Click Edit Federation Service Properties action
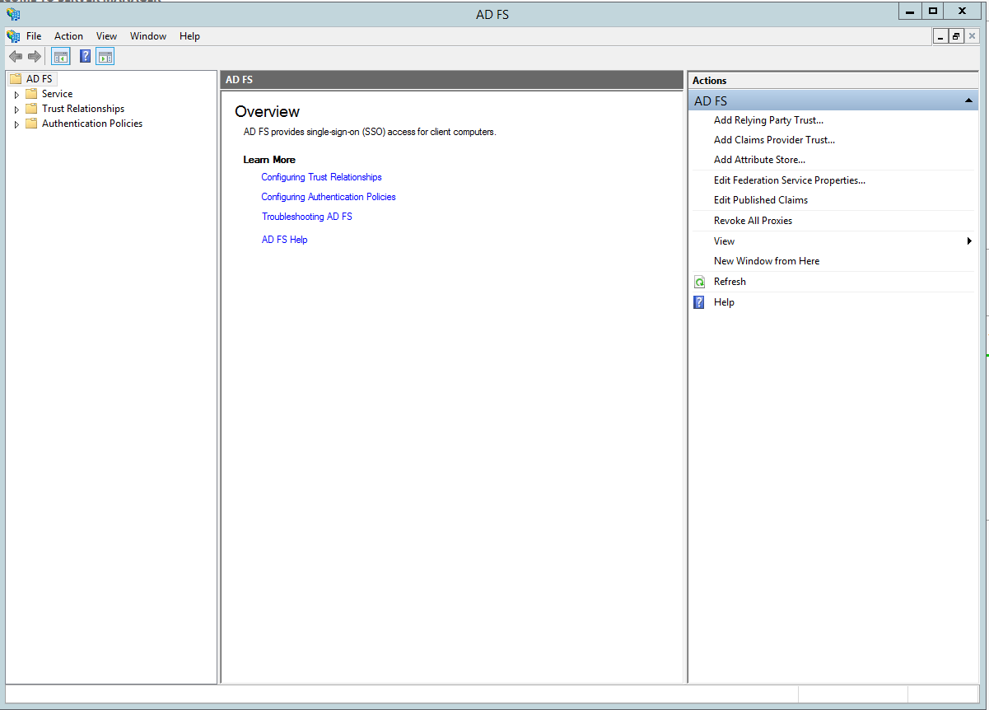The height and width of the screenshot is (710, 989). [x=790, y=180]
